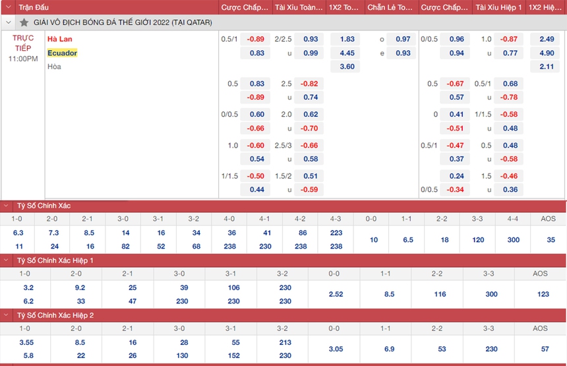Choose the 57 AOS second-half odds
This screenshot has width=567, height=366.
point(545,349)
